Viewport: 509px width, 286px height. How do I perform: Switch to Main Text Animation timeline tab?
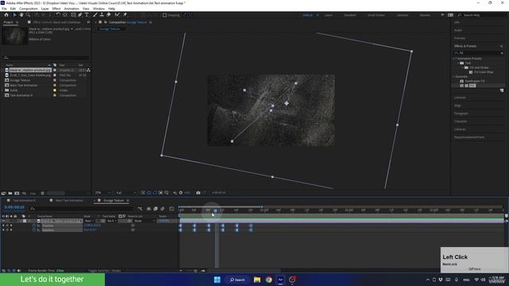pos(69,200)
